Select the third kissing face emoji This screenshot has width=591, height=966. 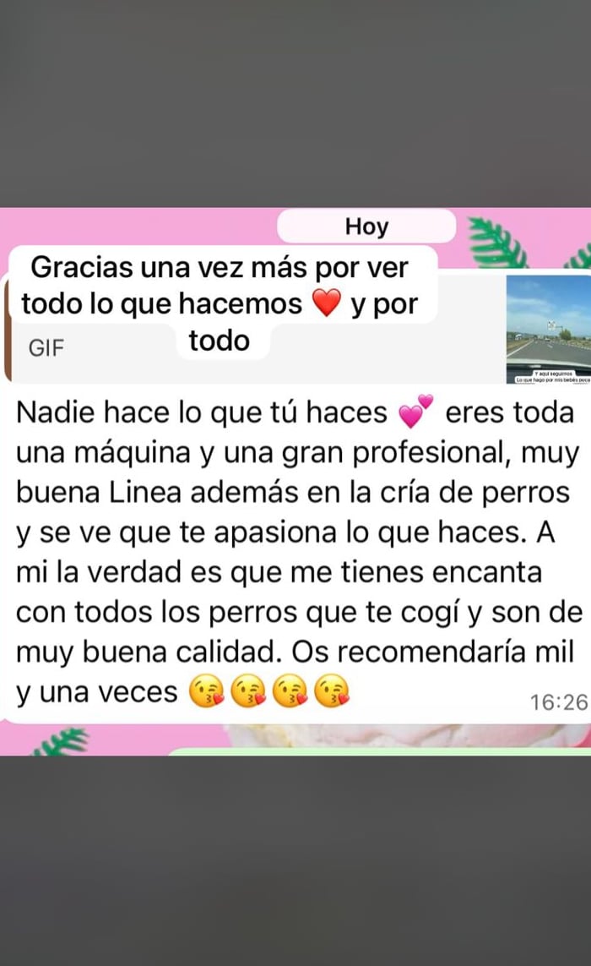tap(290, 691)
